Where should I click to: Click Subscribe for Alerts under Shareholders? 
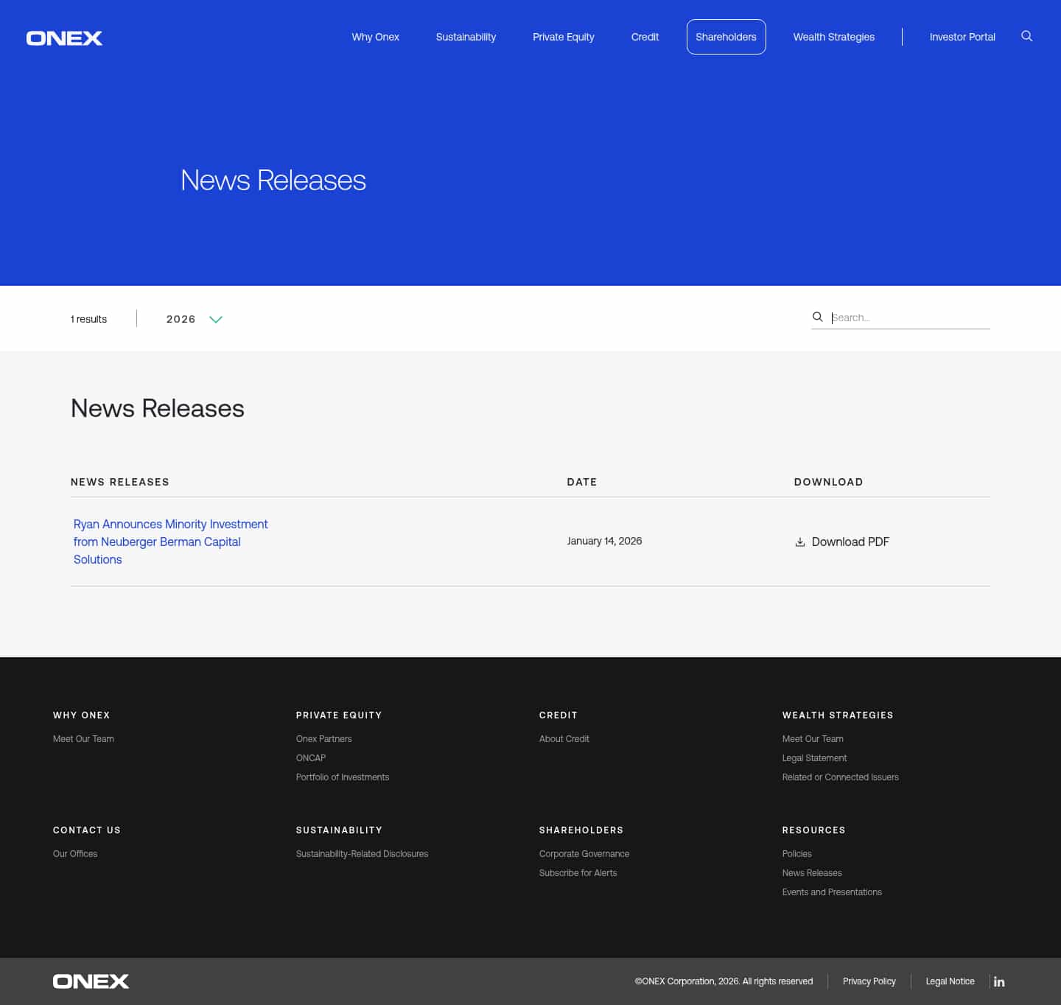click(x=578, y=872)
